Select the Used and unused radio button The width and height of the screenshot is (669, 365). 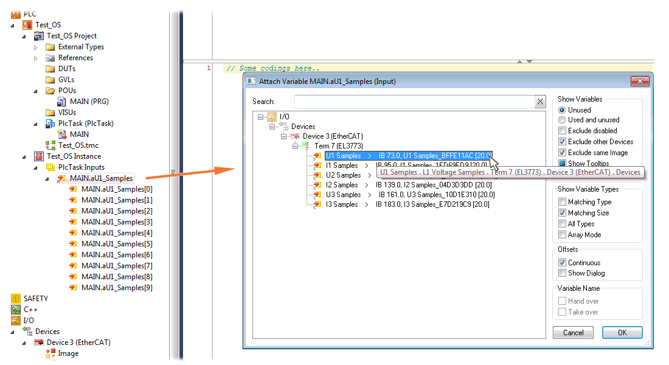562,120
